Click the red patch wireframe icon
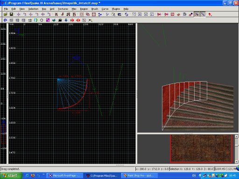Viewport: 239px width, 179px height. (x=178, y=14)
